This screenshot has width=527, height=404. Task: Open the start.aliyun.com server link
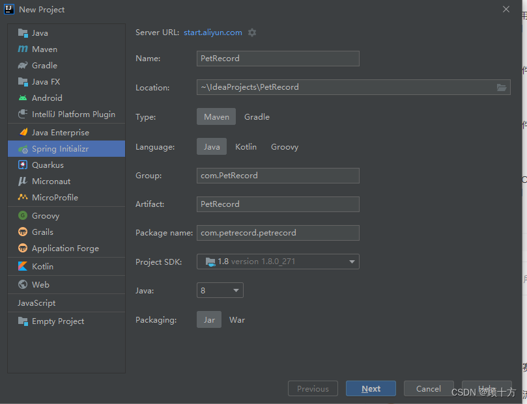pyautogui.click(x=213, y=33)
